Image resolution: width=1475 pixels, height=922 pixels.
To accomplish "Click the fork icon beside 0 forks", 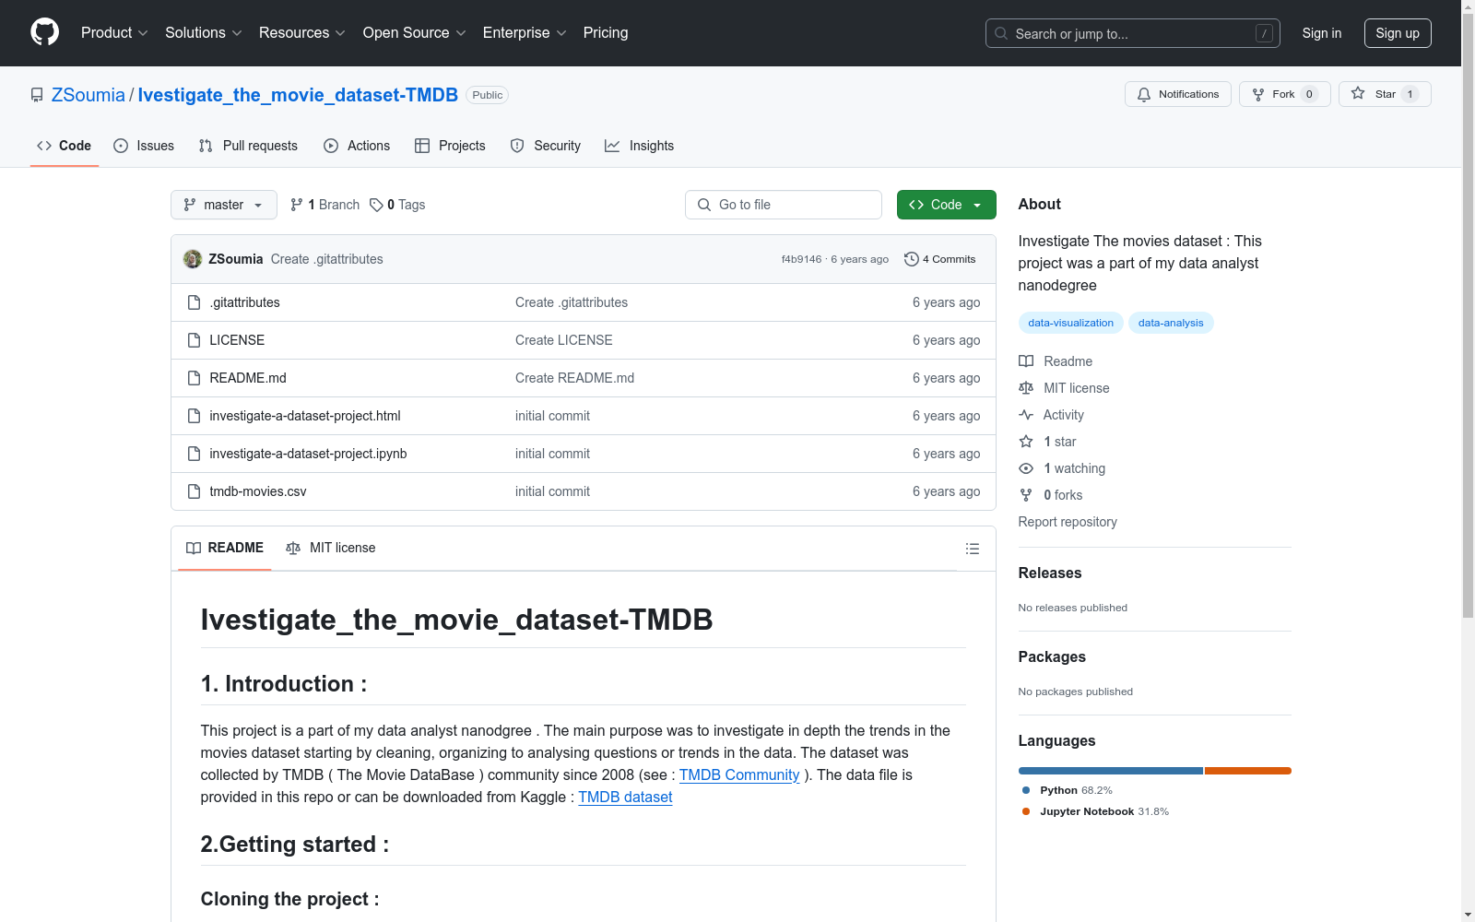I will pyautogui.click(x=1026, y=495).
